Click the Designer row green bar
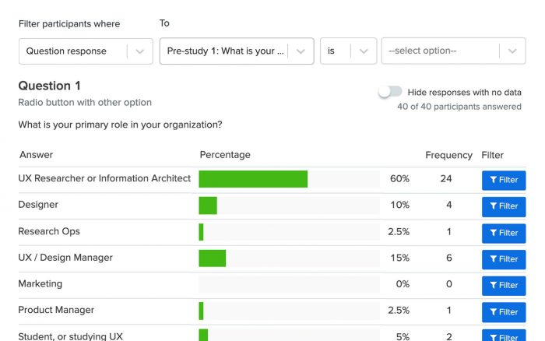Viewport: 545px width, 341px height. [208, 206]
